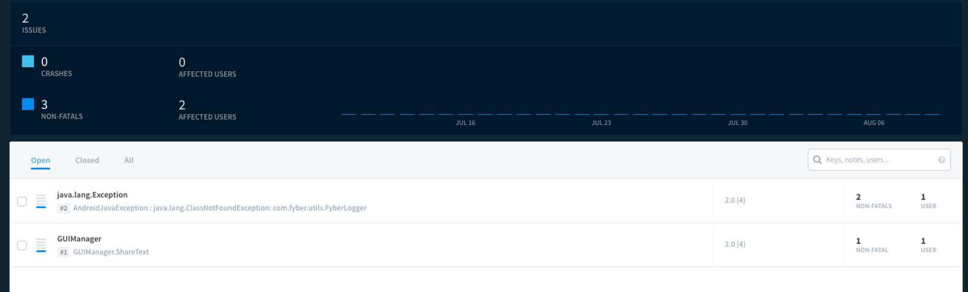Click the 1 NON-FATAL count for GUIManager
Screen dimensions: 968x292
(x=872, y=245)
